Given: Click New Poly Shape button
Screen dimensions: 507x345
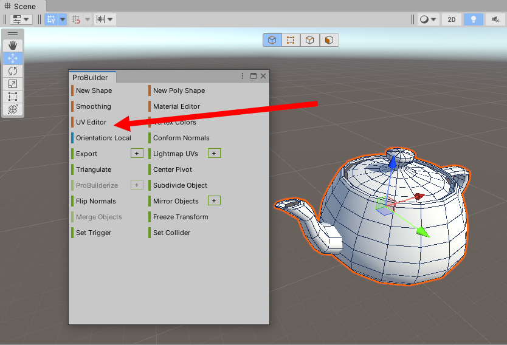Looking at the screenshot, I should 179,91.
